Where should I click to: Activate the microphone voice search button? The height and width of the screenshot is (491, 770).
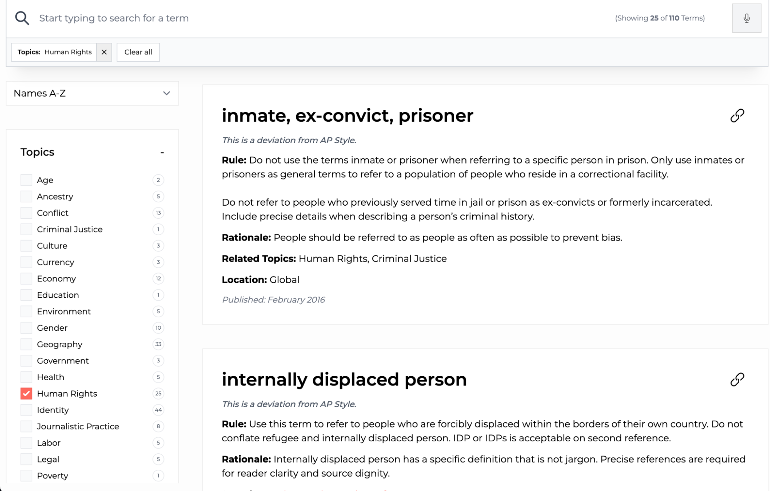[746, 18]
